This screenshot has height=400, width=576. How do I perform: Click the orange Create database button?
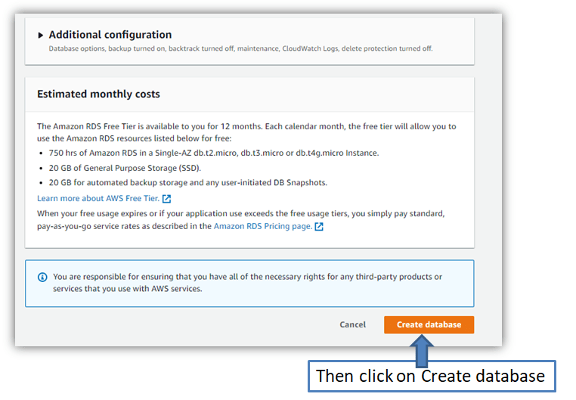tap(429, 324)
